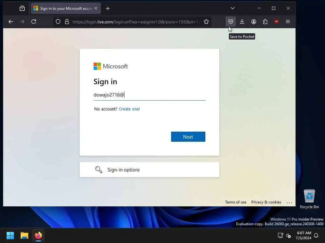Open Firefox View in tab bar

22,9
